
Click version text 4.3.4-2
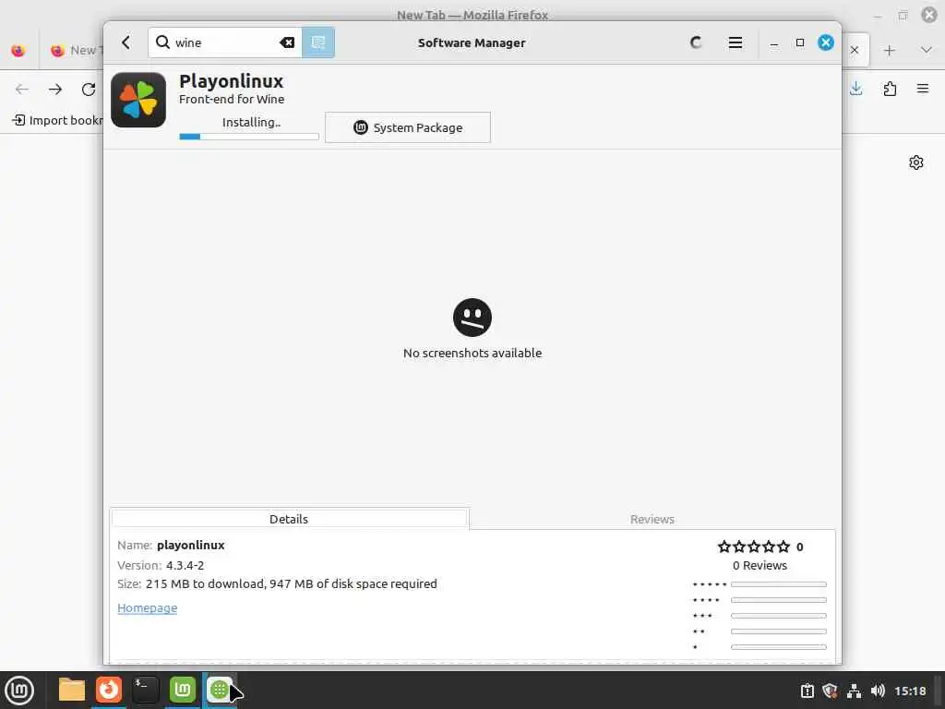point(185,566)
